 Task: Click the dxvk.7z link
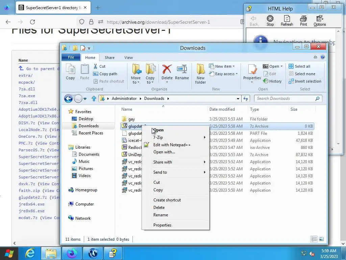click(27, 184)
